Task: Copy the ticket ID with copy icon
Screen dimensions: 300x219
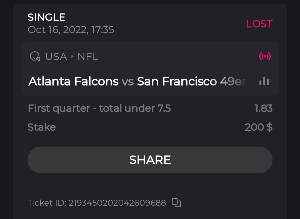Action: [x=176, y=203]
